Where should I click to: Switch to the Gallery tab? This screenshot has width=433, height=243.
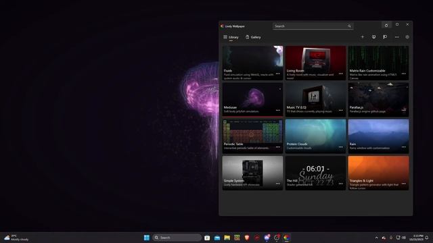click(x=253, y=37)
